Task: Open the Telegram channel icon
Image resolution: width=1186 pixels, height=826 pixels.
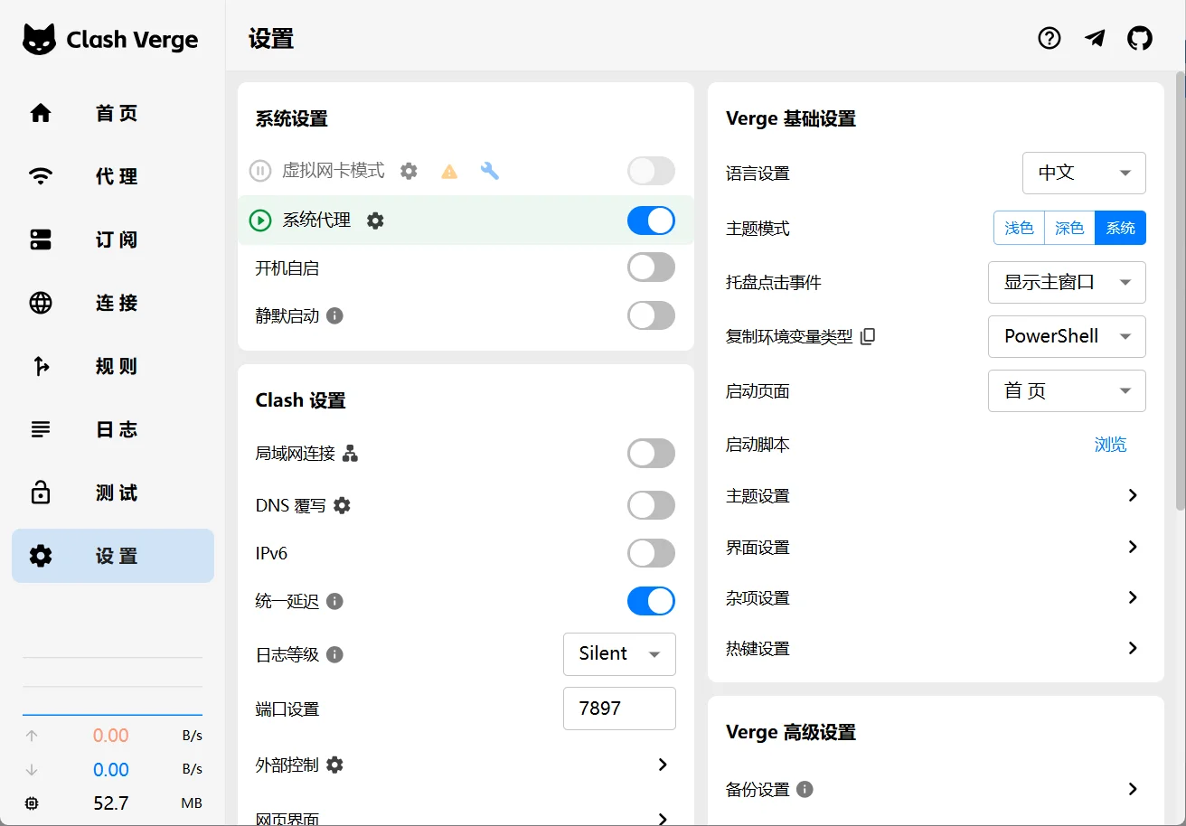Action: (x=1095, y=38)
